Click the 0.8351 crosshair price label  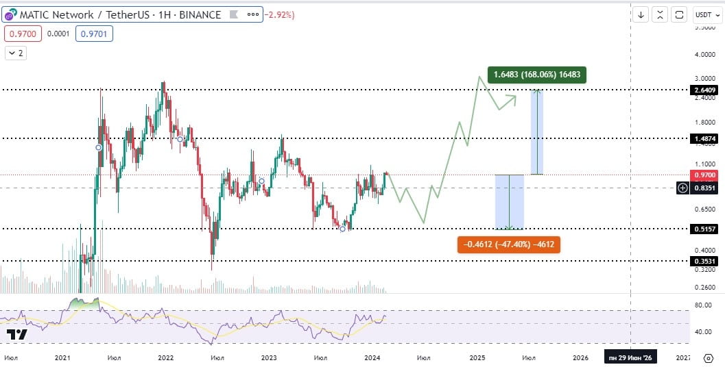tap(704, 188)
